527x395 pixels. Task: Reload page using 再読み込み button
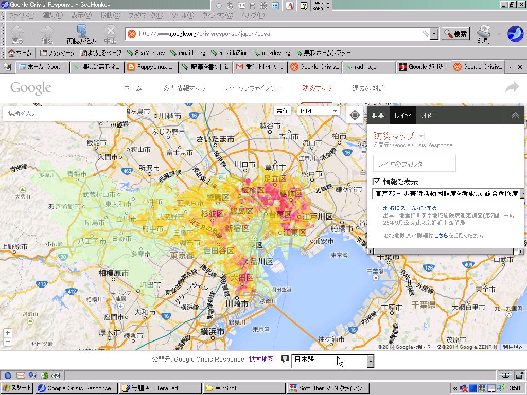pos(81,34)
